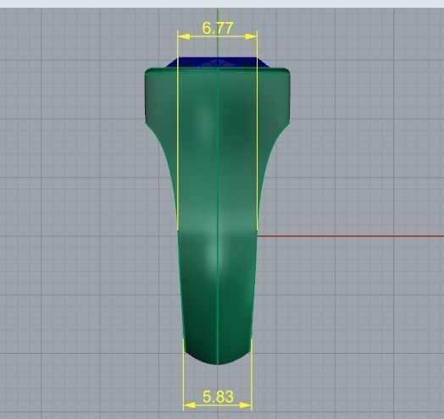Select the 6.77 dimension text
Image resolution: width=444 pixels, height=419 pixels.
218,28
